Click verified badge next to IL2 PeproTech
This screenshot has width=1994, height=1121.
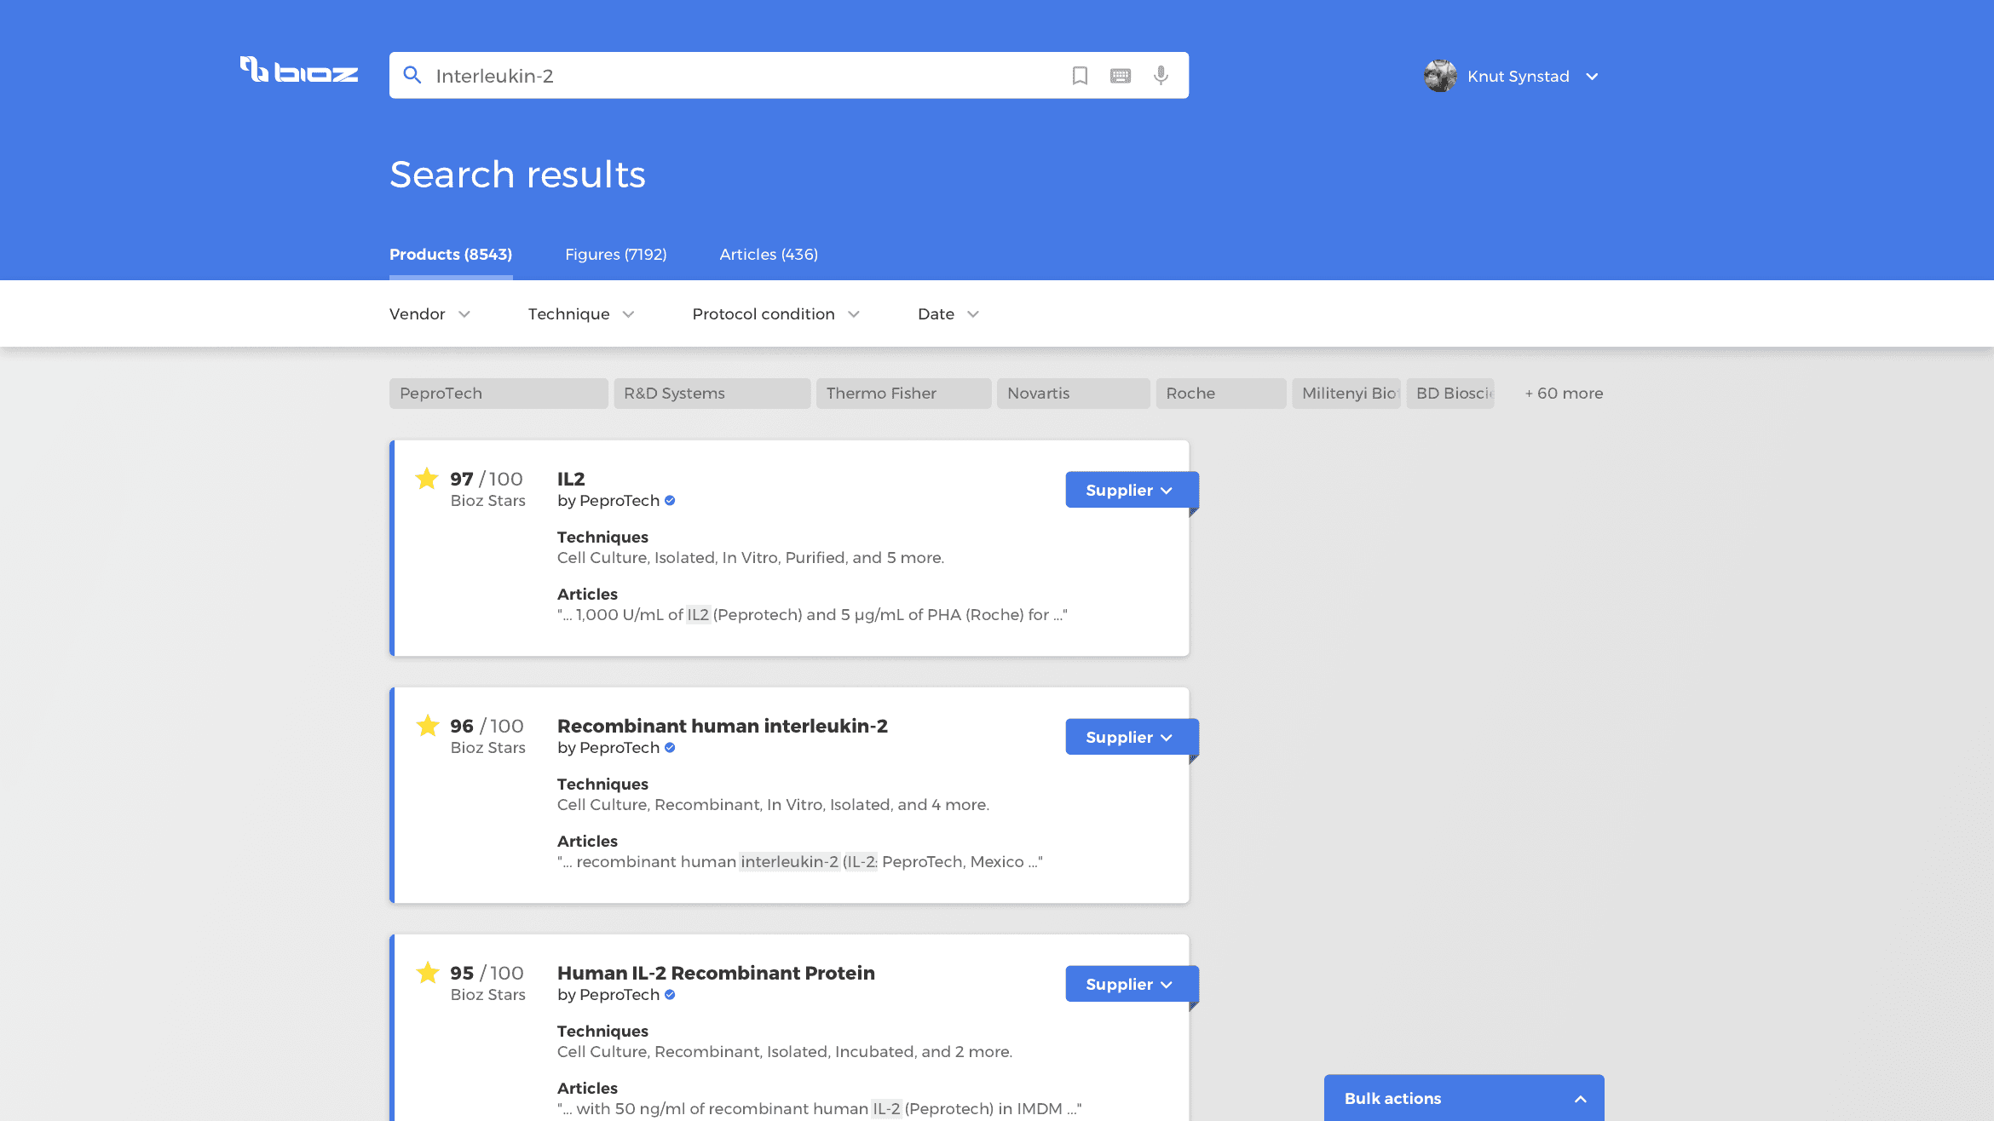click(x=670, y=501)
